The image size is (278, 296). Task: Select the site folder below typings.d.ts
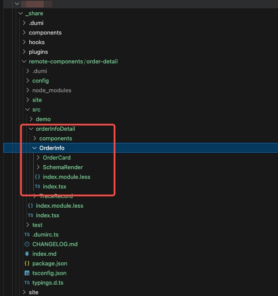pyautogui.click(x=34, y=292)
